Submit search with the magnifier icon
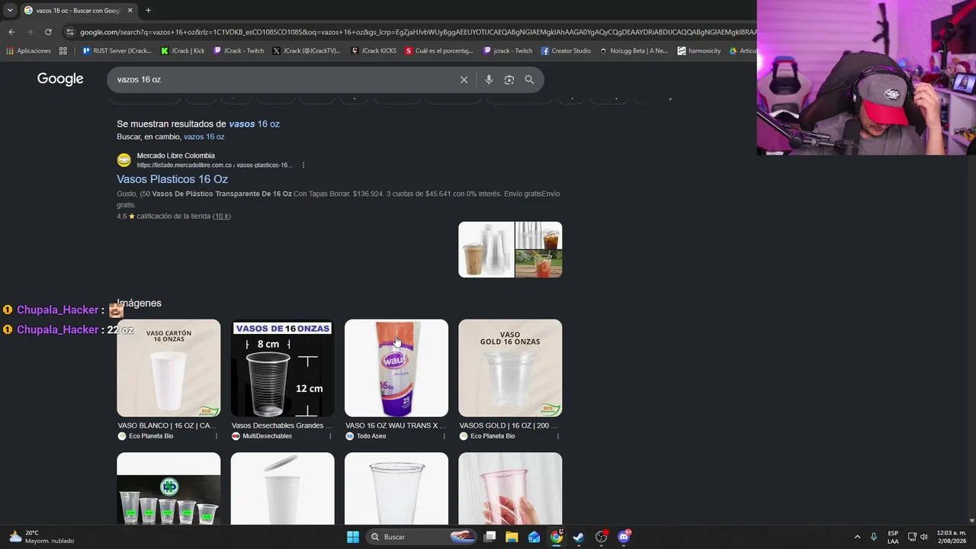The image size is (976, 549). [x=529, y=79]
